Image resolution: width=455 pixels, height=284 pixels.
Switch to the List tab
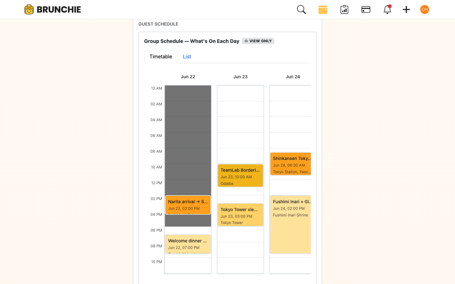coord(187,56)
